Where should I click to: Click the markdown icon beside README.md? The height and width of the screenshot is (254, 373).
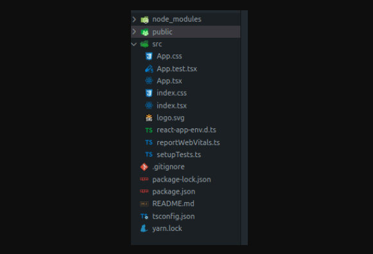(x=144, y=204)
